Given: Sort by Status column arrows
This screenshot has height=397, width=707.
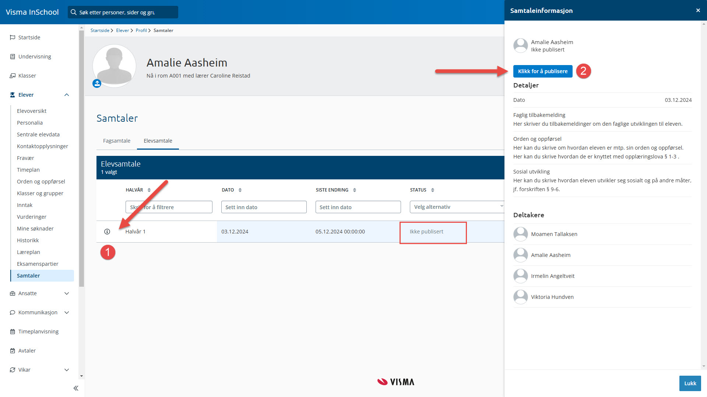Looking at the screenshot, I should coord(433,190).
